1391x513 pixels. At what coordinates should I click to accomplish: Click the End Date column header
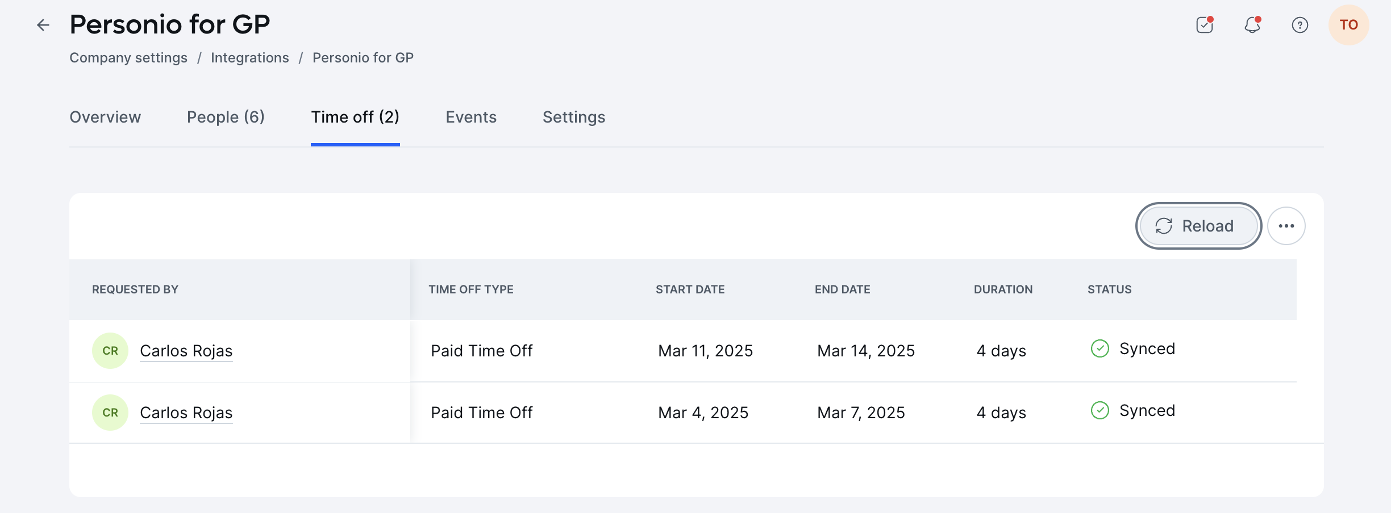pyautogui.click(x=843, y=289)
